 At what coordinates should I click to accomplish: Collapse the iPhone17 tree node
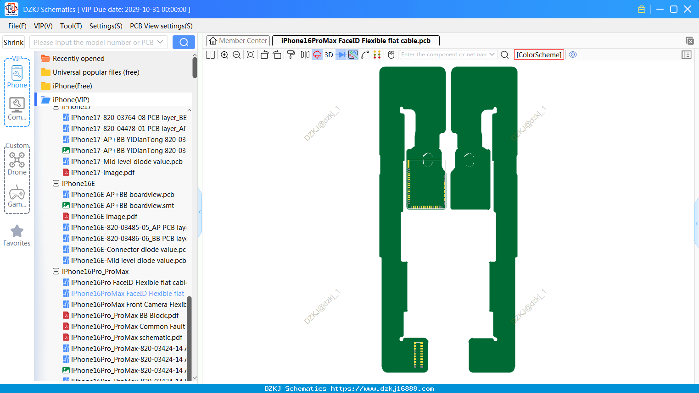(x=56, y=108)
